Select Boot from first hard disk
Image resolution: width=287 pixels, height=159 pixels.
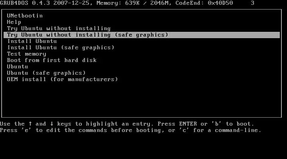point(51,60)
